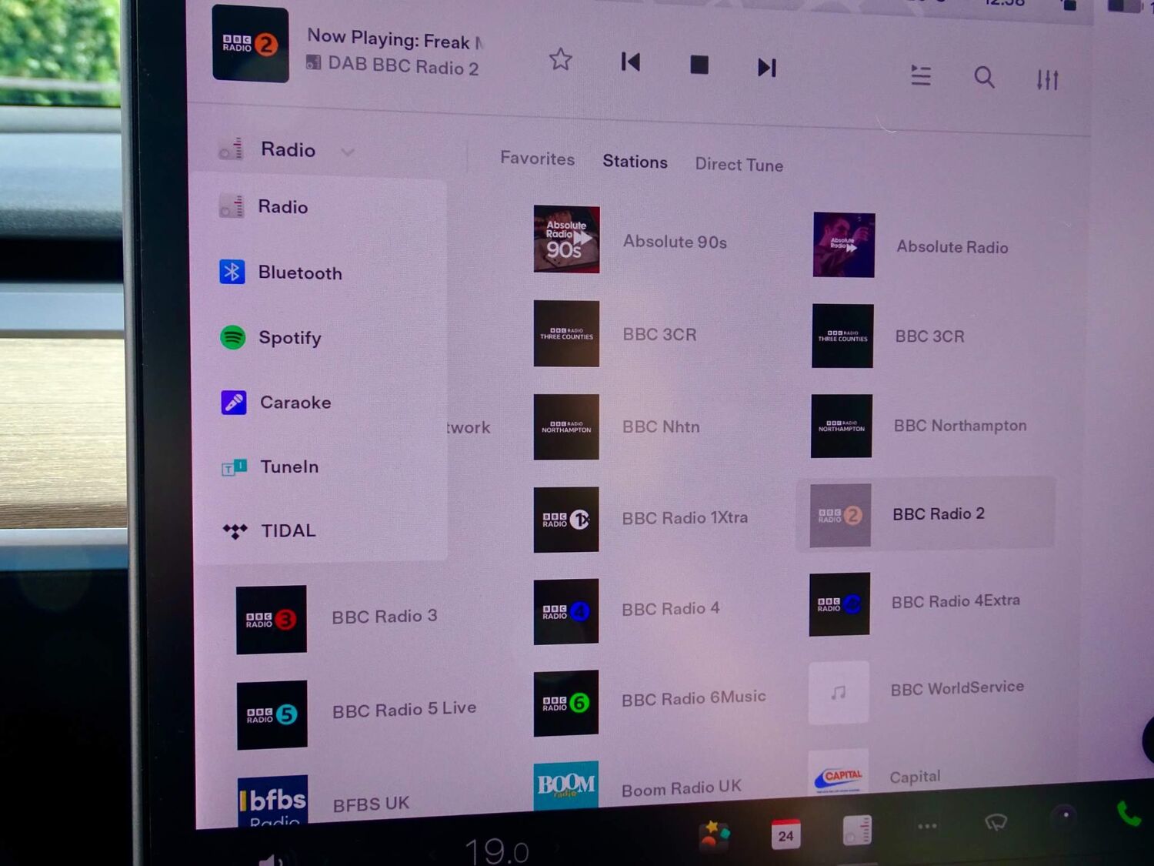The image size is (1154, 866).
Task: Open the more apps ellipsis
Action: [927, 827]
